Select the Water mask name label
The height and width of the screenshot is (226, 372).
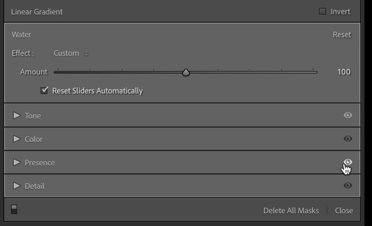[x=21, y=35]
